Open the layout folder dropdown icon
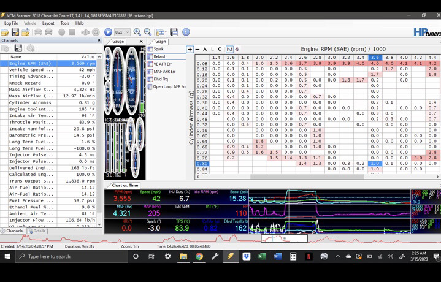This screenshot has width=441, height=282. tap(161, 32)
